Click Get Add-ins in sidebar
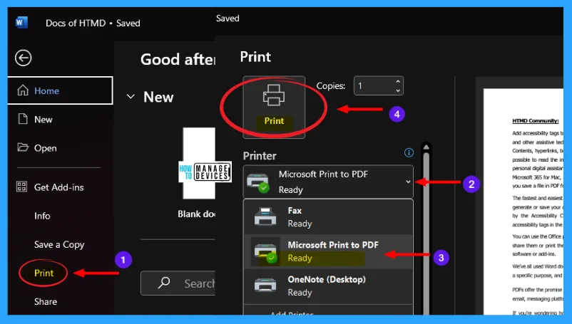This screenshot has height=324, width=572. click(x=58, y=187)
